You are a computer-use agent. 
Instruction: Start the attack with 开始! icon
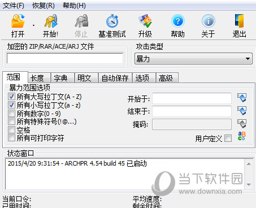51,21
